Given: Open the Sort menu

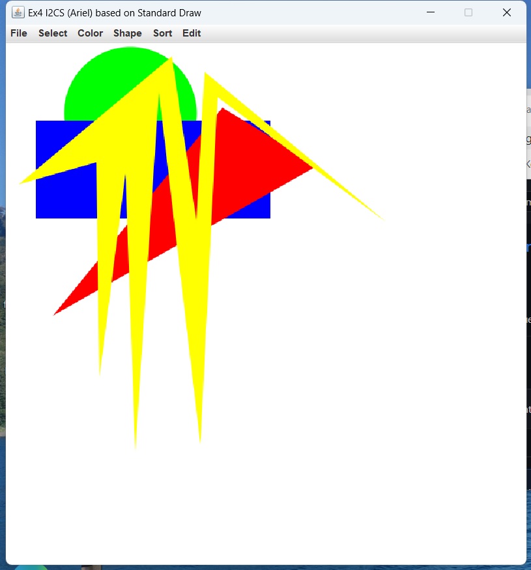Looking at the screenshot, I should tap(162, 33).
